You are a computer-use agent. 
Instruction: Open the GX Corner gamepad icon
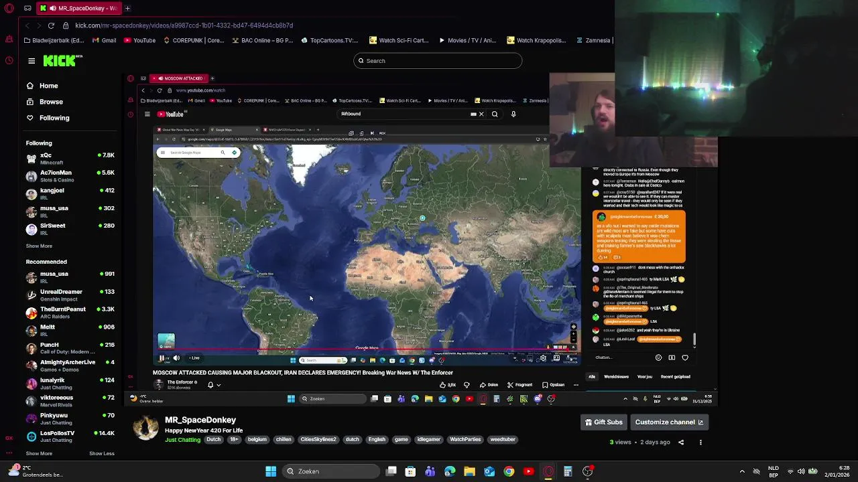[x=27, y=8]
